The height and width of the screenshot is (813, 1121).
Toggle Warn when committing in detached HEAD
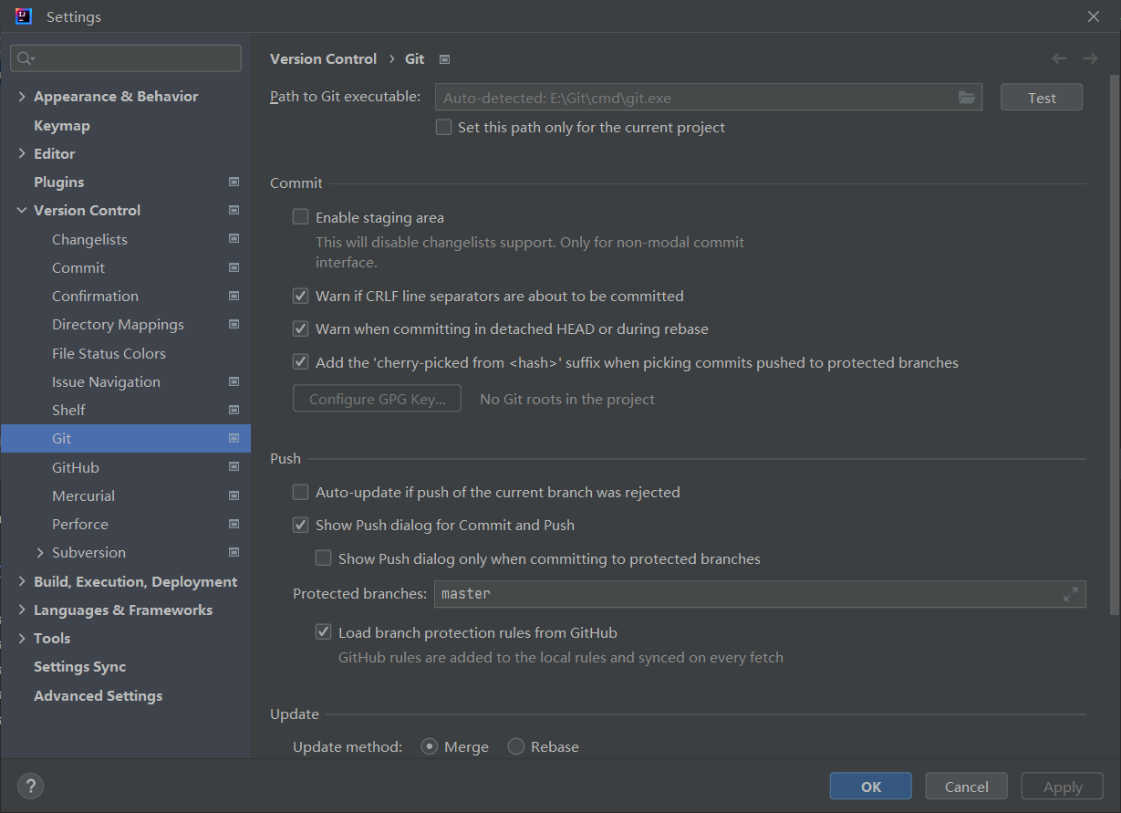300,328
